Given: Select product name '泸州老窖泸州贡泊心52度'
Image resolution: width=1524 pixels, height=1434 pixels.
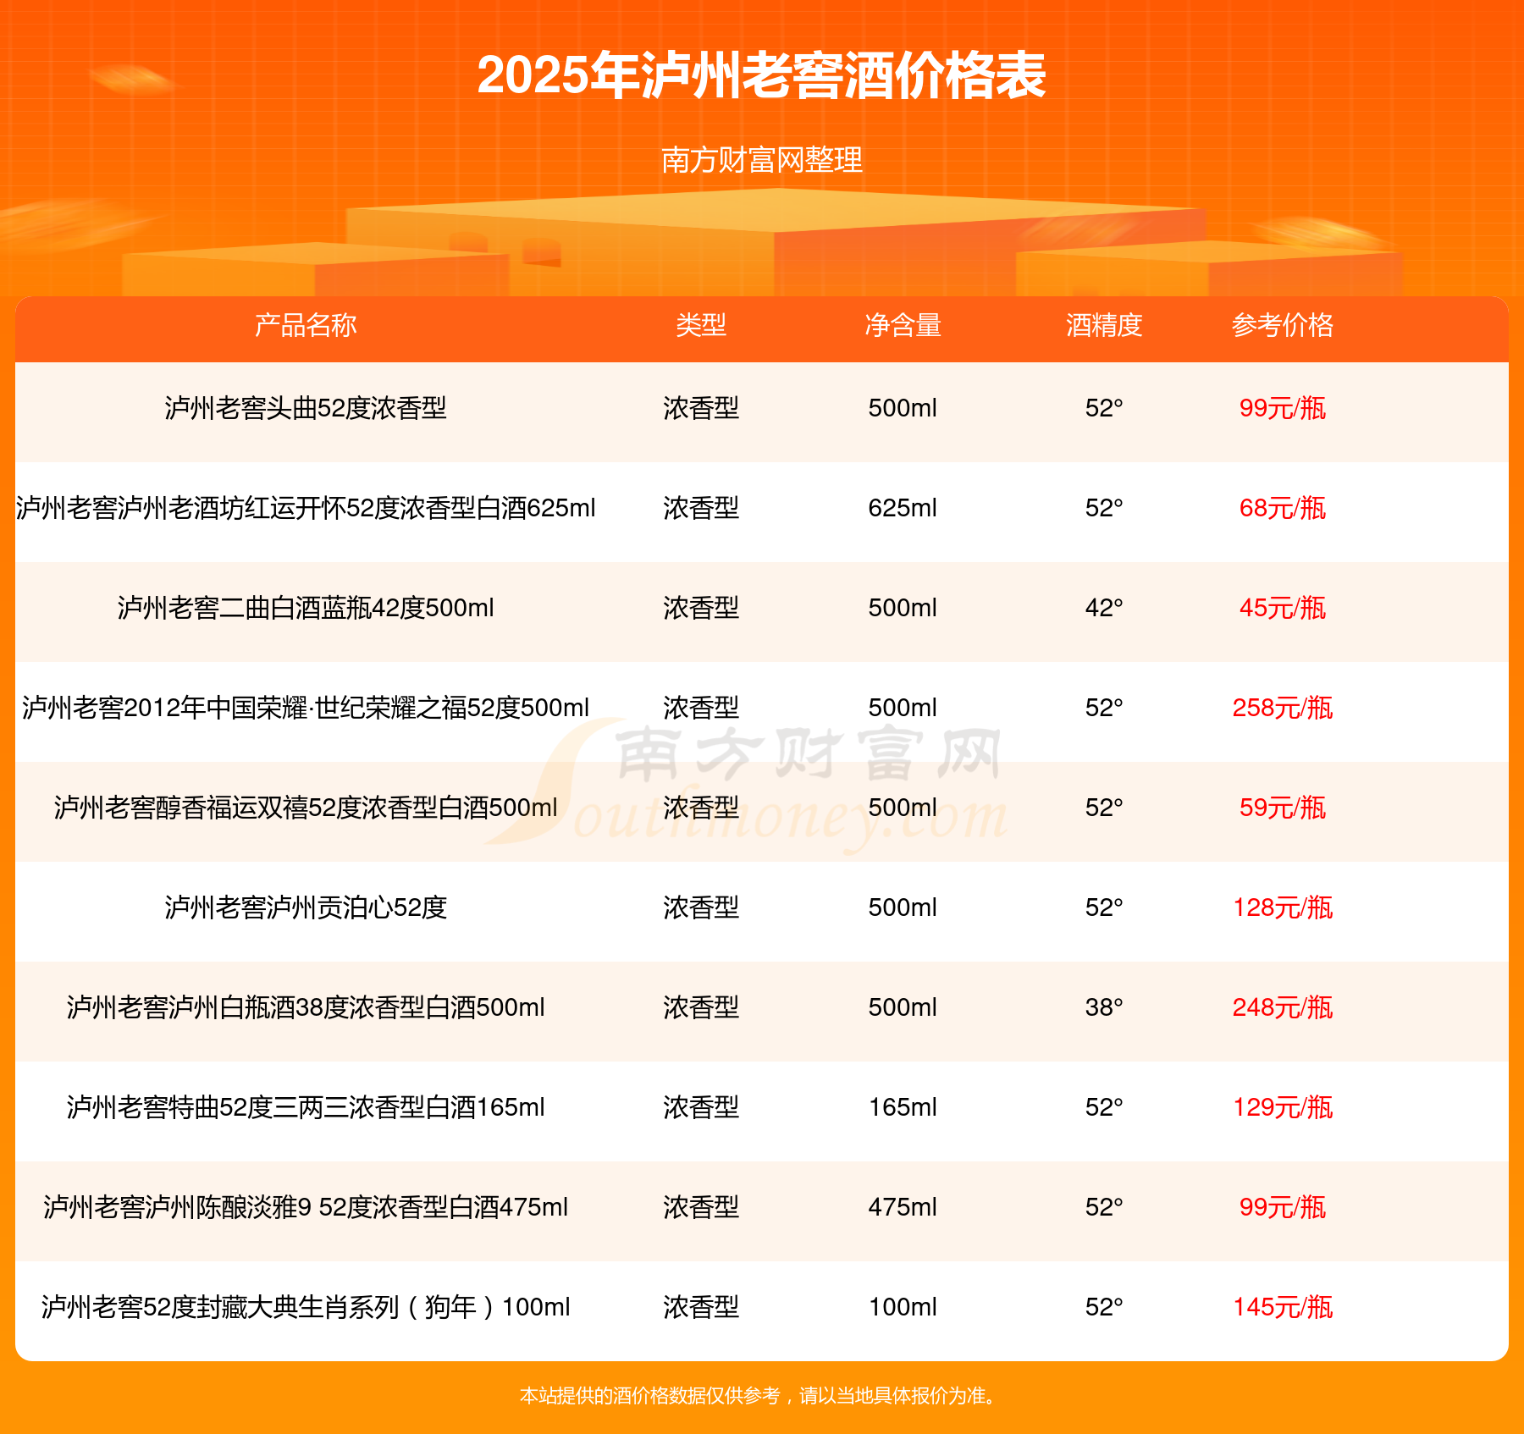Looking at the screenshot, I should click(306, 907).
